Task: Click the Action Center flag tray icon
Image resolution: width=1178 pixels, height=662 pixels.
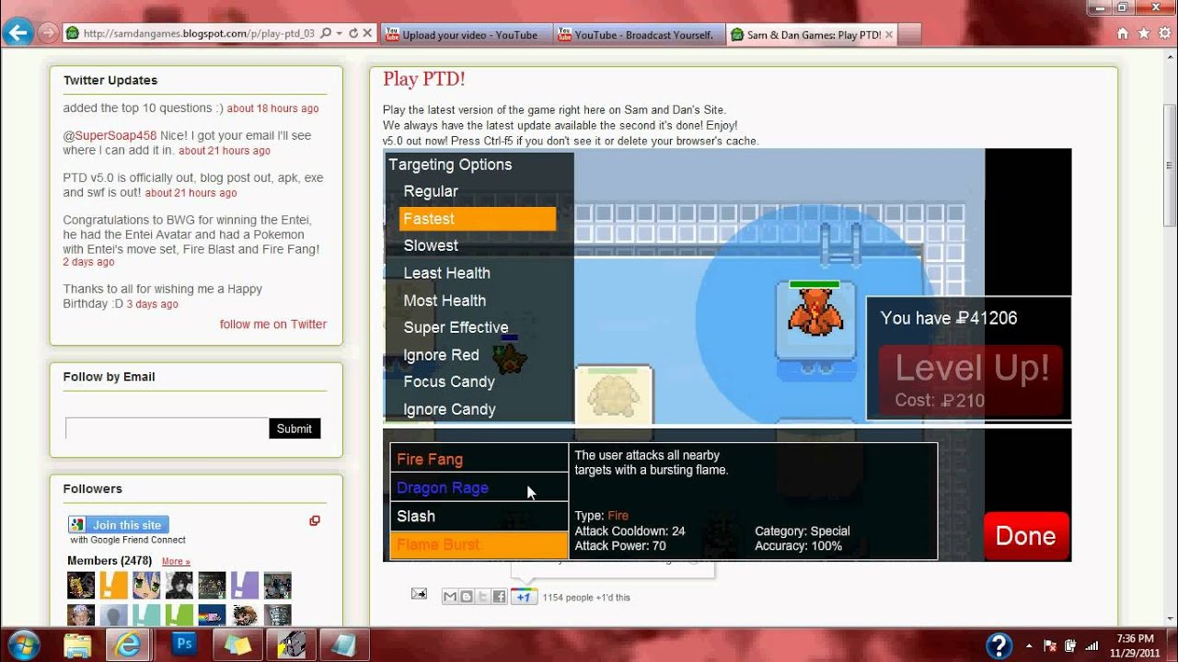Action: [x=1050, y=645]
